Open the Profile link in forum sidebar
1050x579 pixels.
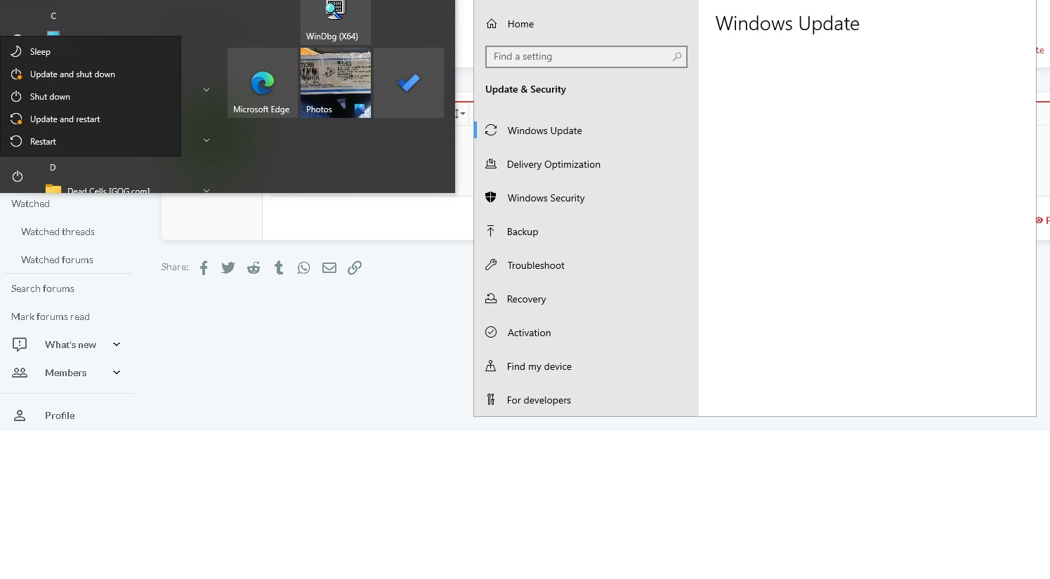60,416
